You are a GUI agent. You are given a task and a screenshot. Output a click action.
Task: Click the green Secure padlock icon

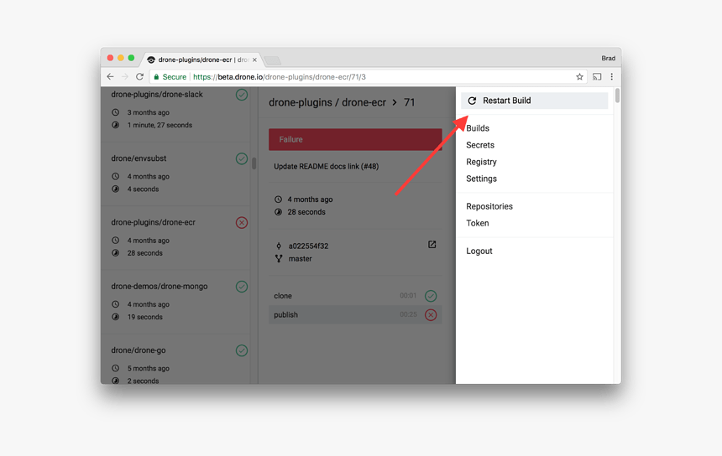[x=156, y=77]
